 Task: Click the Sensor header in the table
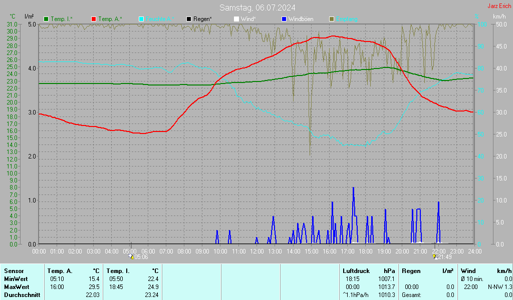[14, 270]
